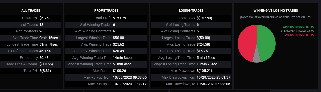The height and width of the screenshot is (92, 321).
Task: Click the Total P/L $(8.31) value
Action: pyautogui.click(x=45, y=71)
